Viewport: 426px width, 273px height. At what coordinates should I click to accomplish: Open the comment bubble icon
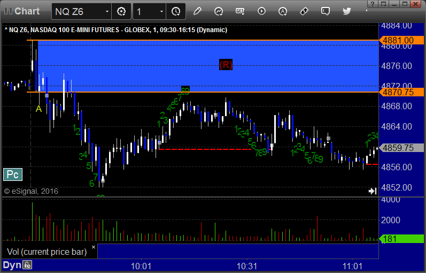click(325, 11)
